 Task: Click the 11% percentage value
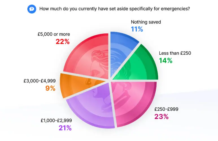click(137, 29)
